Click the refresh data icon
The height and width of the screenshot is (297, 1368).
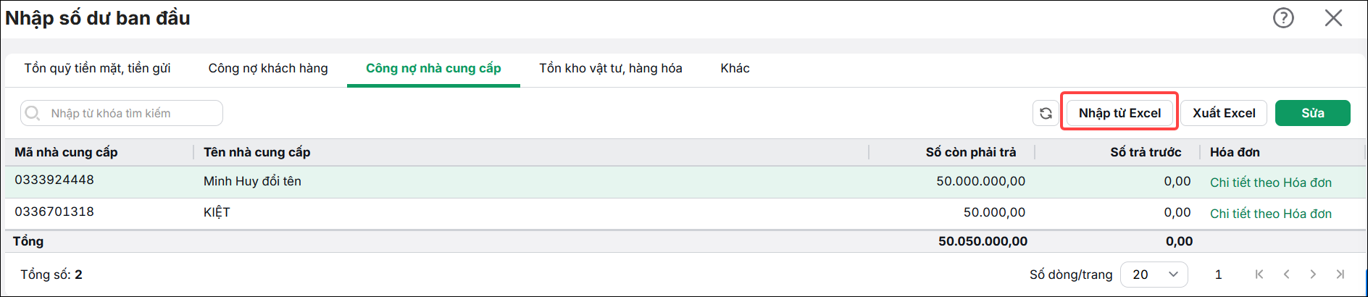1046,113
